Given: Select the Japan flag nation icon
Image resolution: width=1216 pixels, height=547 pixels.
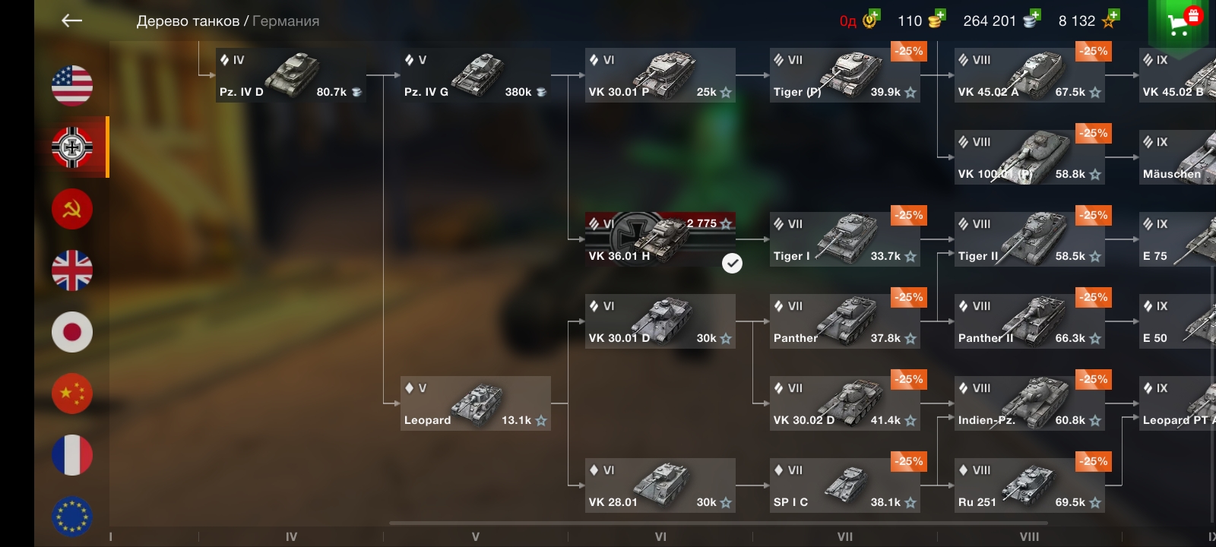Looking at the screenshot, I should click(72, 332).
